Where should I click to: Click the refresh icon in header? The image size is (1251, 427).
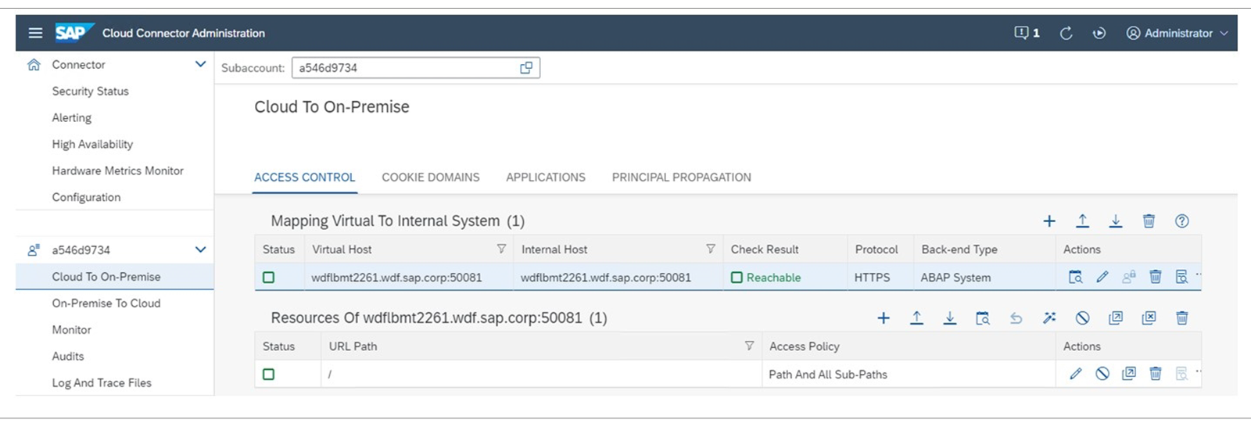pyautogui.click(x=1066, y=33)
